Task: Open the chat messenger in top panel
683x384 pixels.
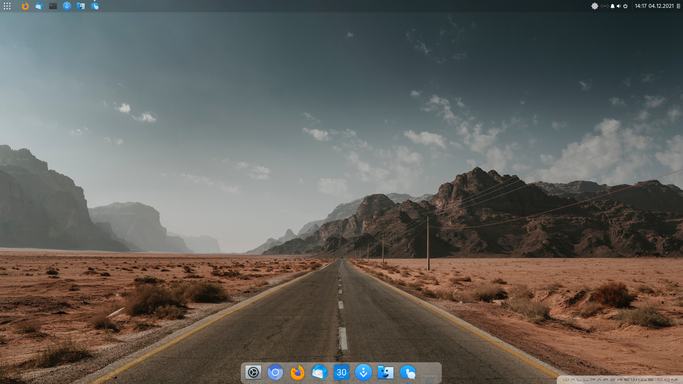Action: [95, 6]
